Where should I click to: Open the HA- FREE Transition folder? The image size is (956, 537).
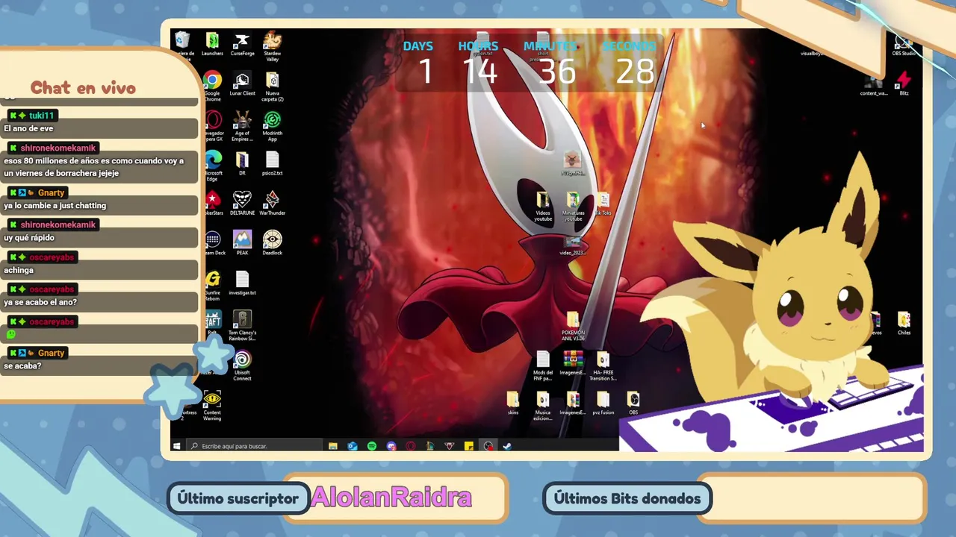(x=603, y=366)
